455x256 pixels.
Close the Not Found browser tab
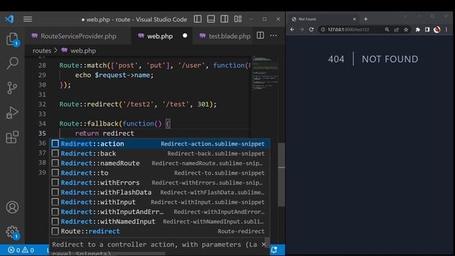pos(354,19)
